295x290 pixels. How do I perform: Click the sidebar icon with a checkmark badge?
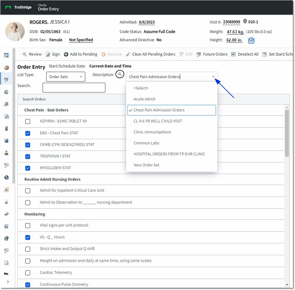(6, 238)
